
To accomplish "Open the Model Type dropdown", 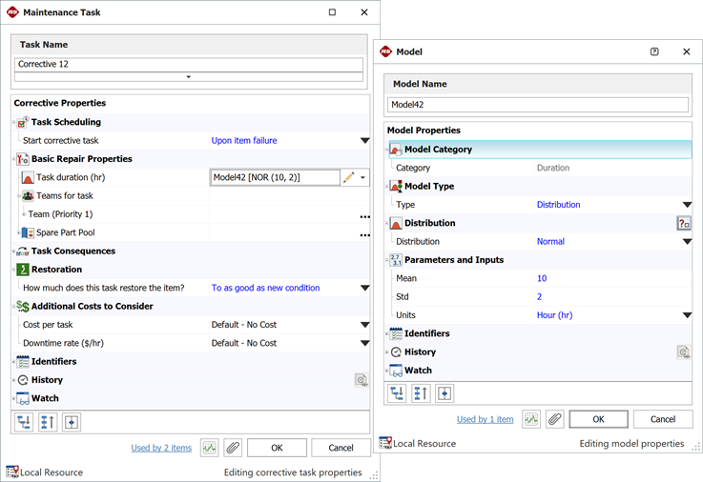I will [x=687, y=205].
